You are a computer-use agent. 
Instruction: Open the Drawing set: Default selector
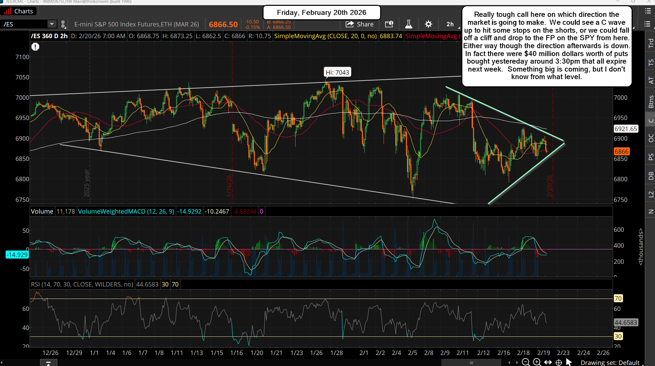[611, 362]
